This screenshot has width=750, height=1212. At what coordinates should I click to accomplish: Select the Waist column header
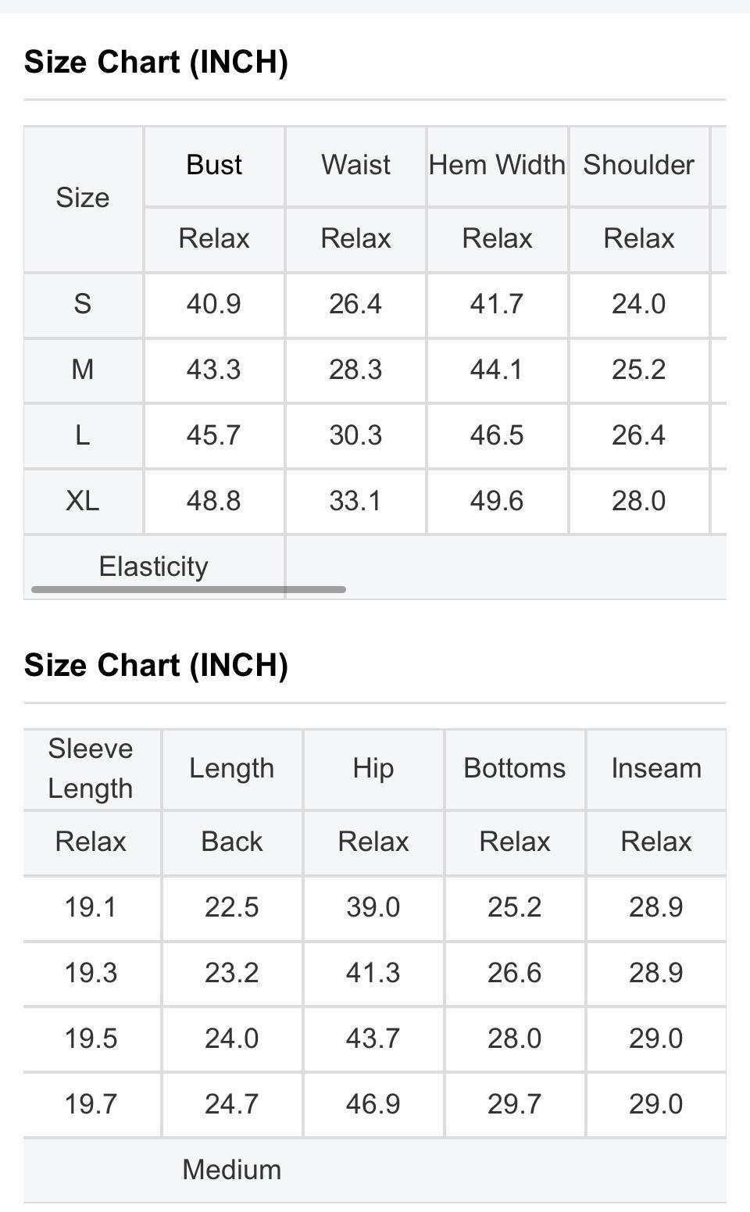click(x=355, y=166)
